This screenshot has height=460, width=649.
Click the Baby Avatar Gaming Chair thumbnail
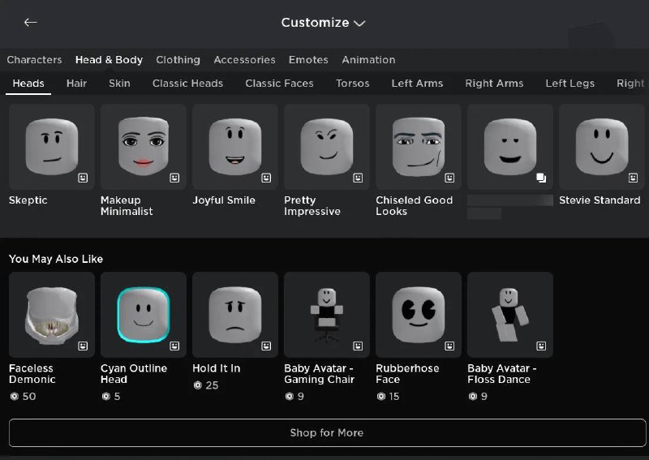click(x=326, y=315)
